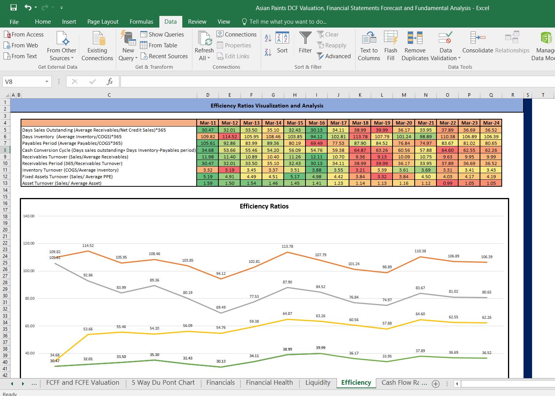Open Refresh All dropdown
Image resolution: width=555 pixels, height=396 pixels.
pyautogui.click(x=204, y=45)
